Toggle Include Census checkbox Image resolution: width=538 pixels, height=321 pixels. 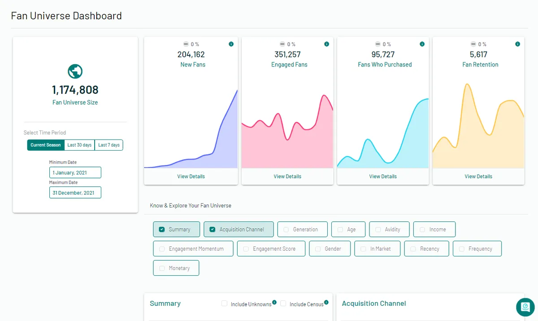[283, 304]
